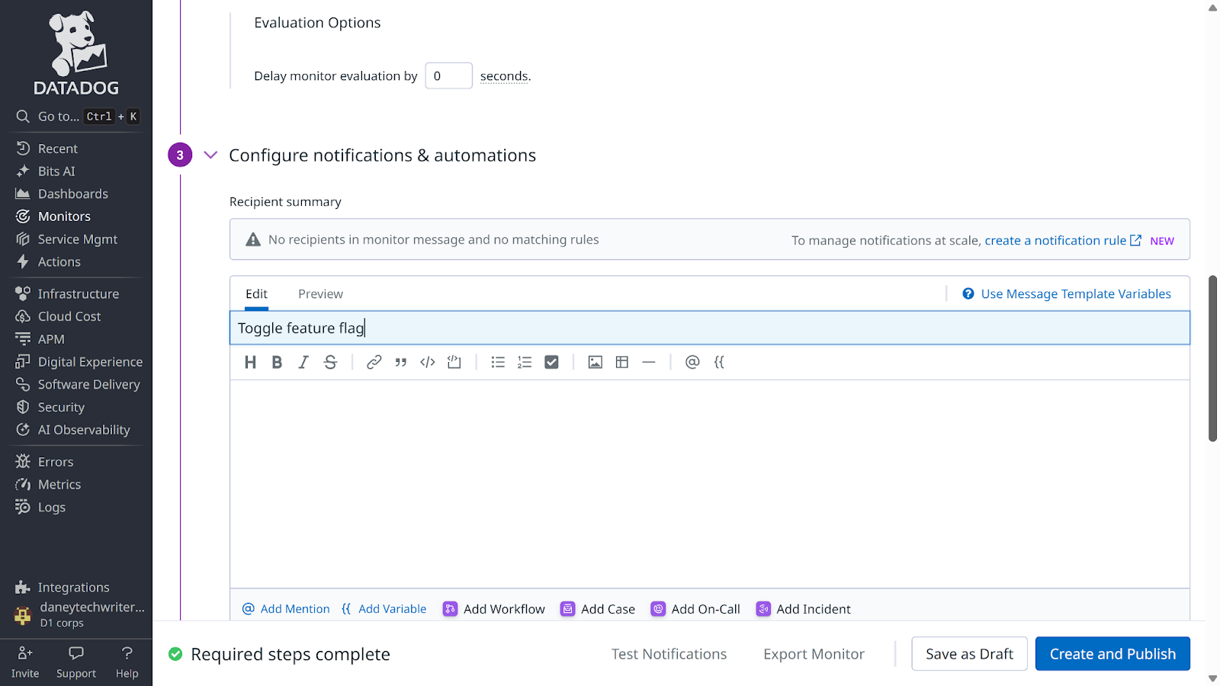Open Actions in sidebar
Screen dimensions: 1220x686
click(x=59, y=262)
